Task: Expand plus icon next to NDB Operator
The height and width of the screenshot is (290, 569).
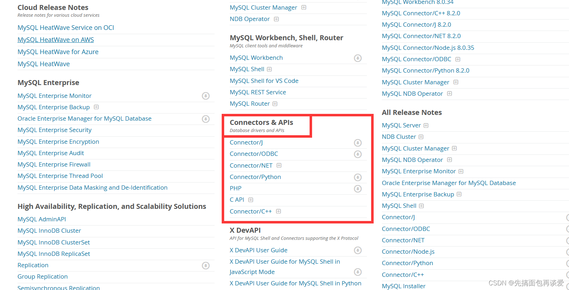Action: coord(276,19)
